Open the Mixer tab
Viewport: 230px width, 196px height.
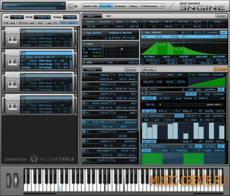pos(133,6)
